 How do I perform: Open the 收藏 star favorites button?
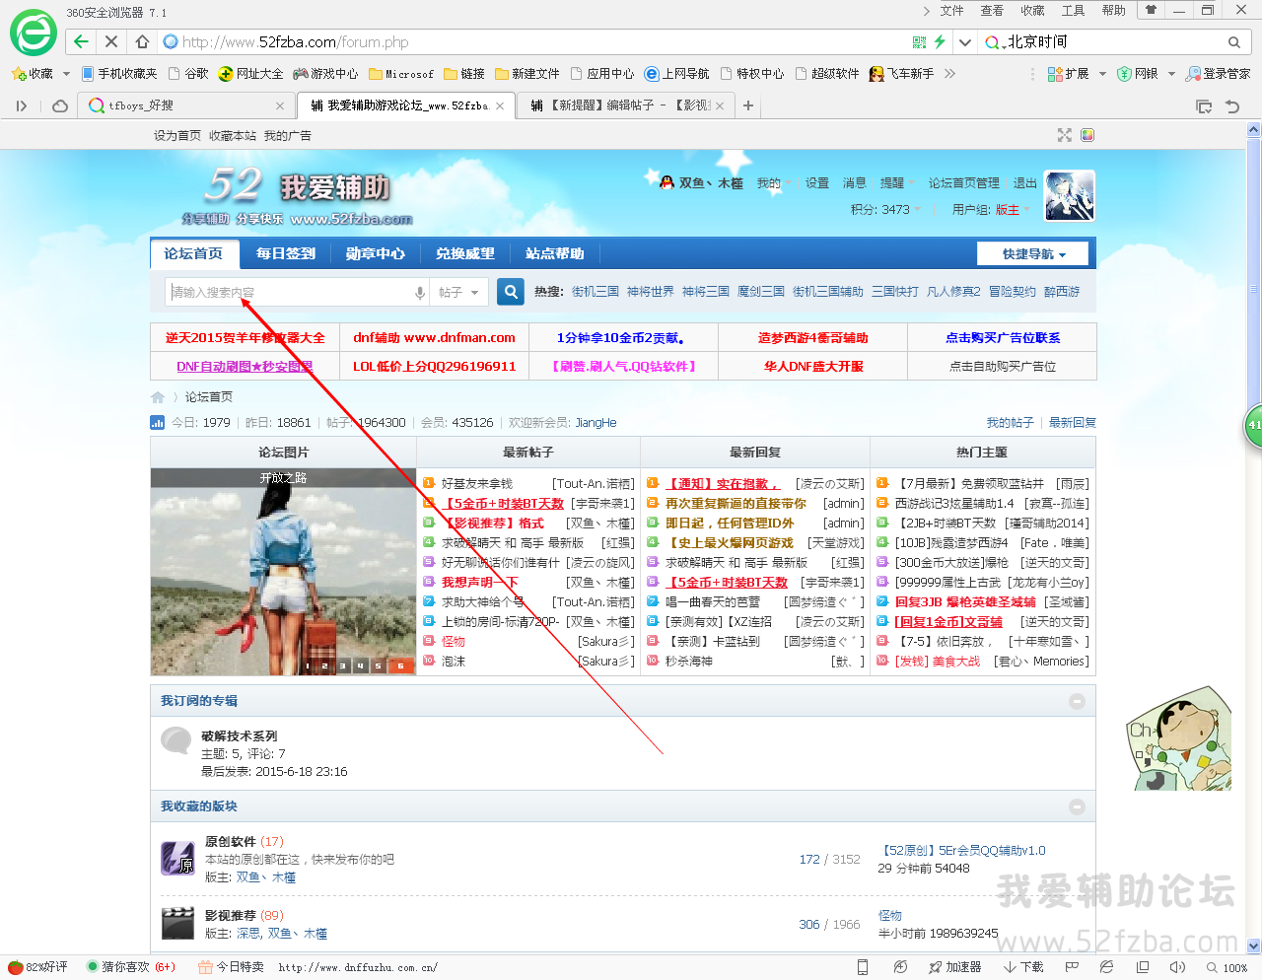tap(32, 74)
